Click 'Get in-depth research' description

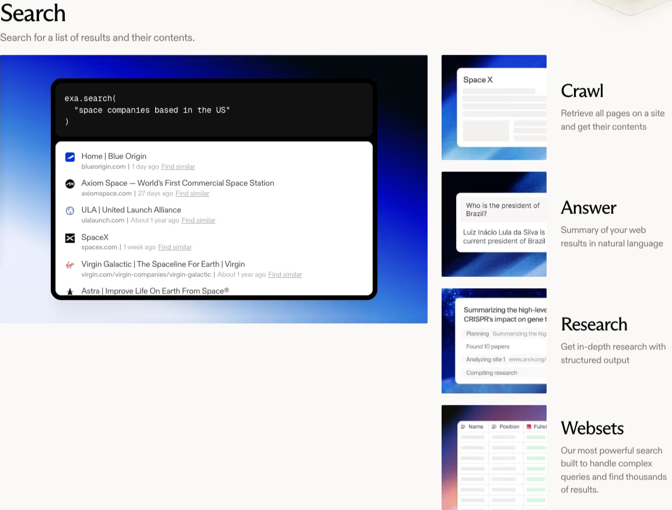point(613,353)
